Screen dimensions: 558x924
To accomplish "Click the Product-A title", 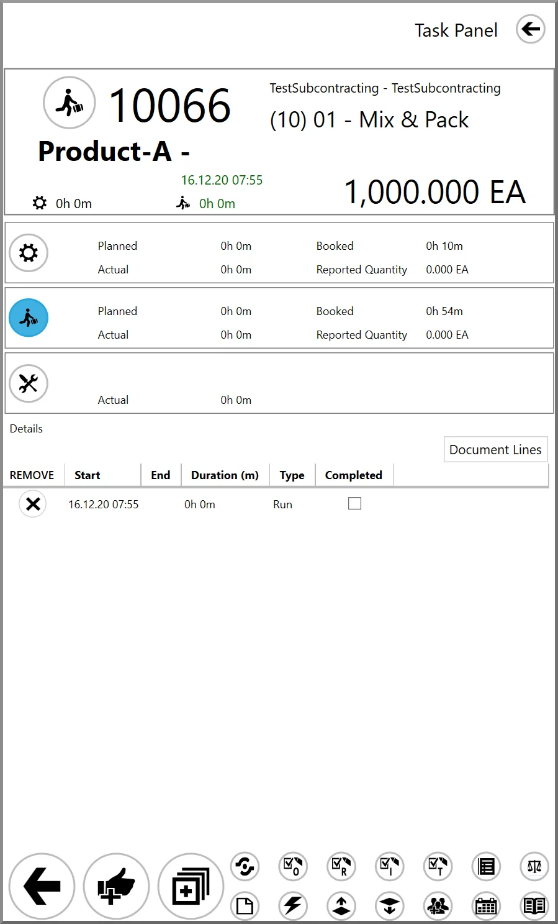I will pyautogui.click(x=114, y=152).
